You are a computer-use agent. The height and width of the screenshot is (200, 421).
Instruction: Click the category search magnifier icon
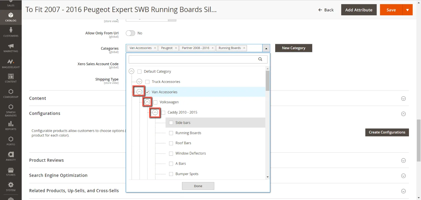tap(260, 59)
